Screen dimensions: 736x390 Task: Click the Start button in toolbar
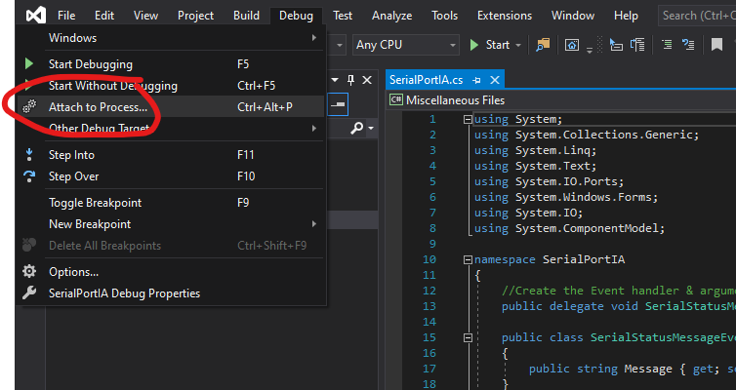[x=490, y=45]
